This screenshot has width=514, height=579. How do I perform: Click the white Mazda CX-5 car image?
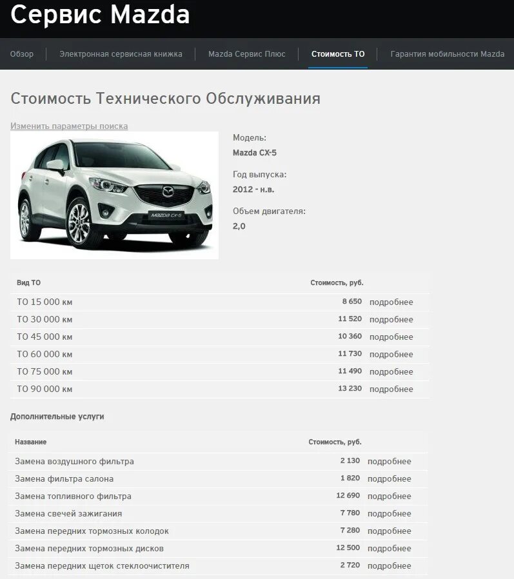(x=114, y=195)
